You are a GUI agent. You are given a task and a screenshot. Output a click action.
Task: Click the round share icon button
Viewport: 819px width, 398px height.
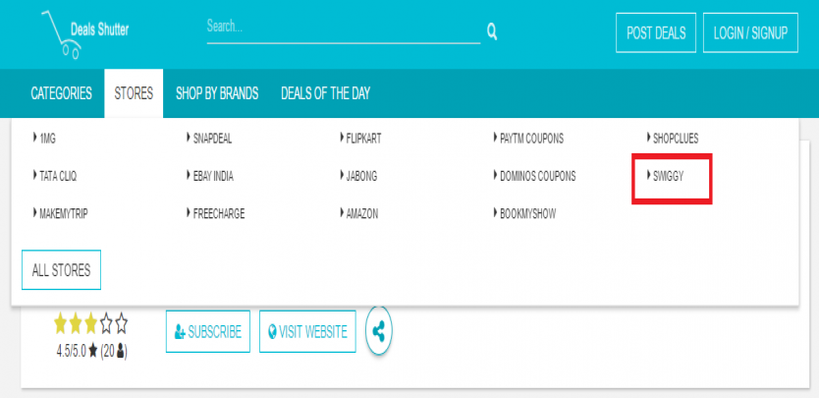click(x=379, y=331)
